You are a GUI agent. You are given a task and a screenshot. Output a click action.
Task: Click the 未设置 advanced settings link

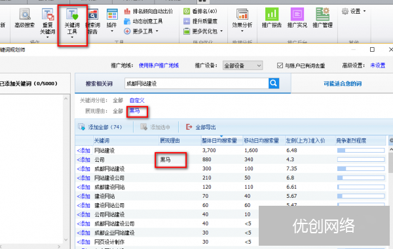tap(378, 66)
